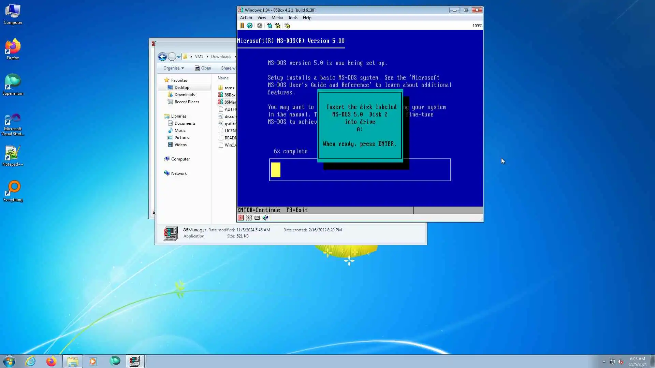The height and width of the screenshot is (368, 655).
Task: Pause the emulated machine
Action: click(242, 26)
